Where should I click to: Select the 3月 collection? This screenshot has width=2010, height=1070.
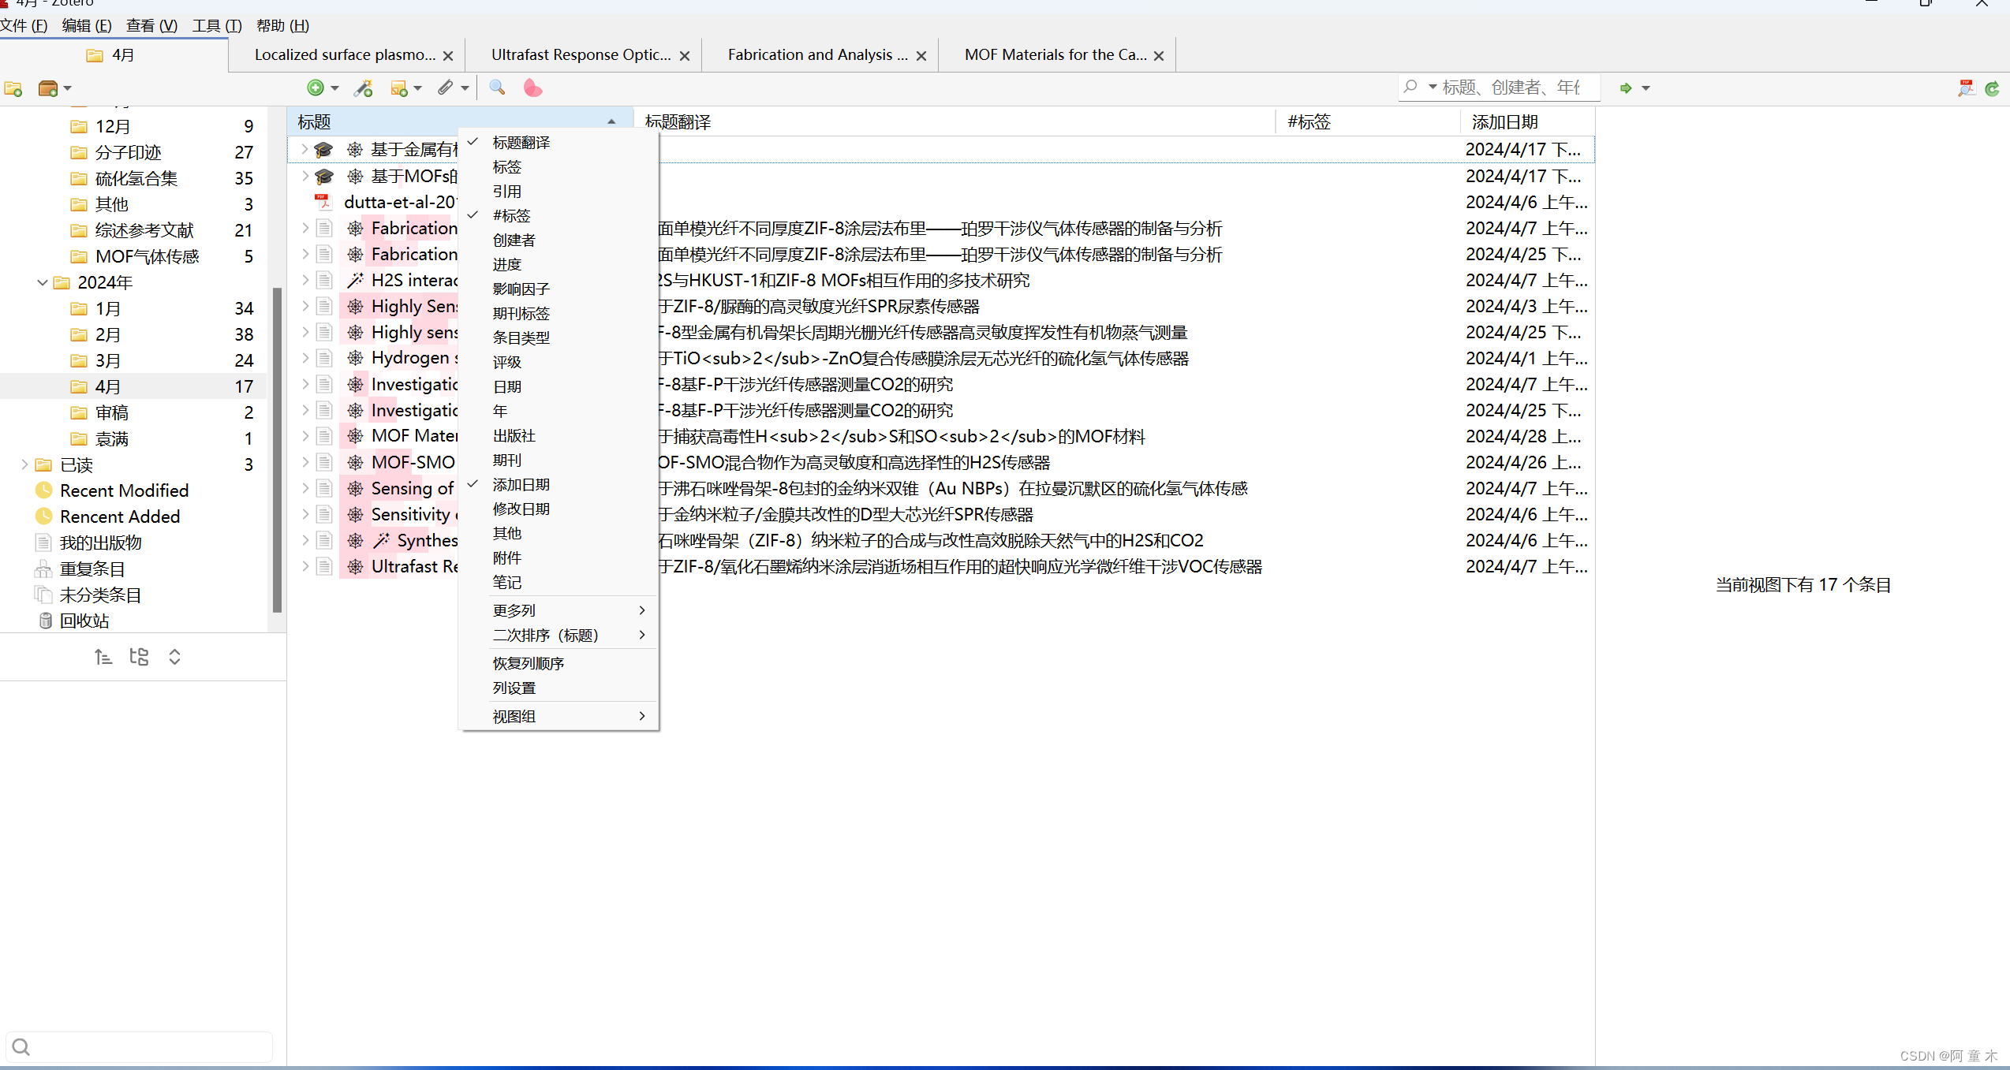pyautogui.click(x=108, y=360)
